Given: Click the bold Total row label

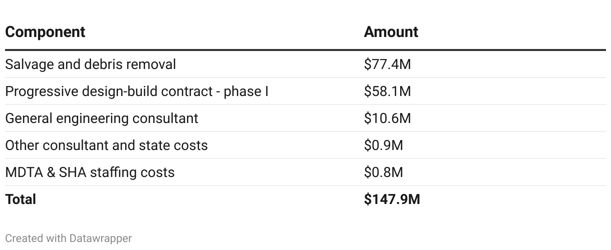Looking at the screenshot, I should coord(21,199).
